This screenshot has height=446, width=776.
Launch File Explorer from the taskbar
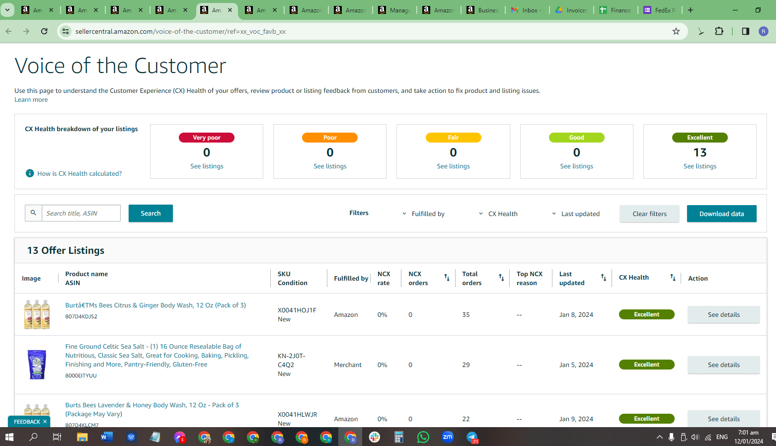point(82,437)
